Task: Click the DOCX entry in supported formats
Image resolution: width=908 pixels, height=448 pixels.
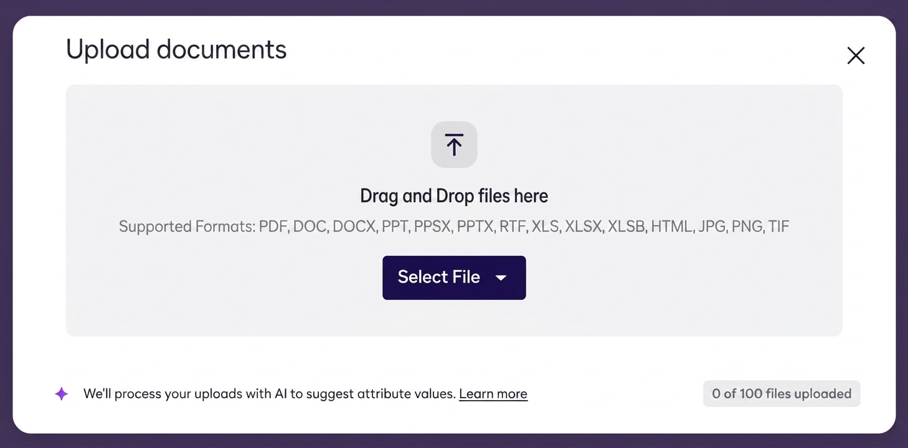Action: coord(355,226)
